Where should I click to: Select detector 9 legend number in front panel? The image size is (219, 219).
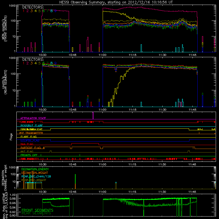pos(56,11)
